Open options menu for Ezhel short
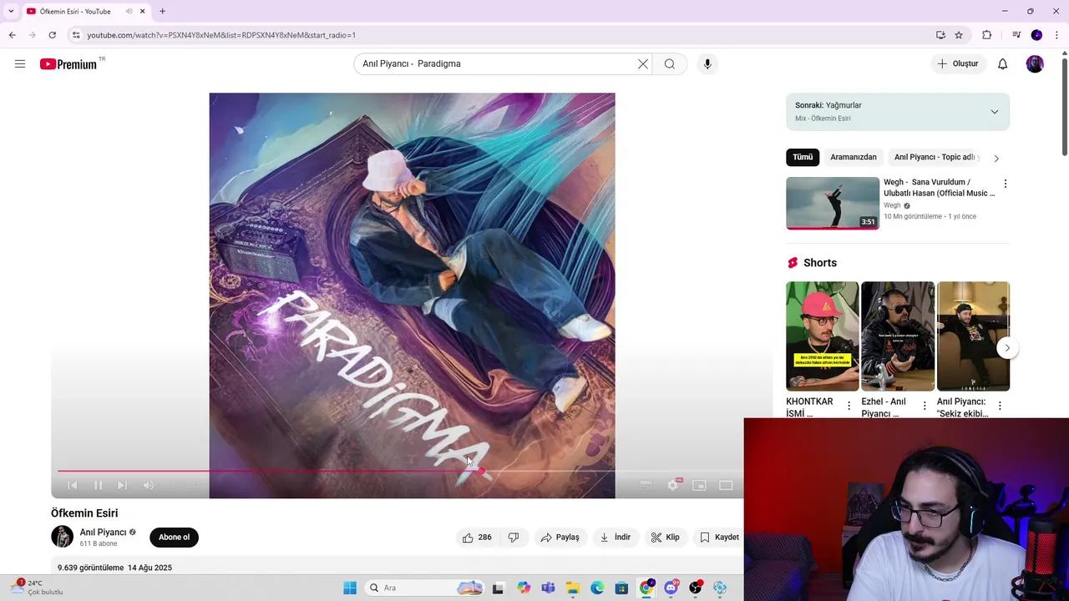The height and width of the screenshot is (601, 1069). pyautogui.click(x=924, y=406)
